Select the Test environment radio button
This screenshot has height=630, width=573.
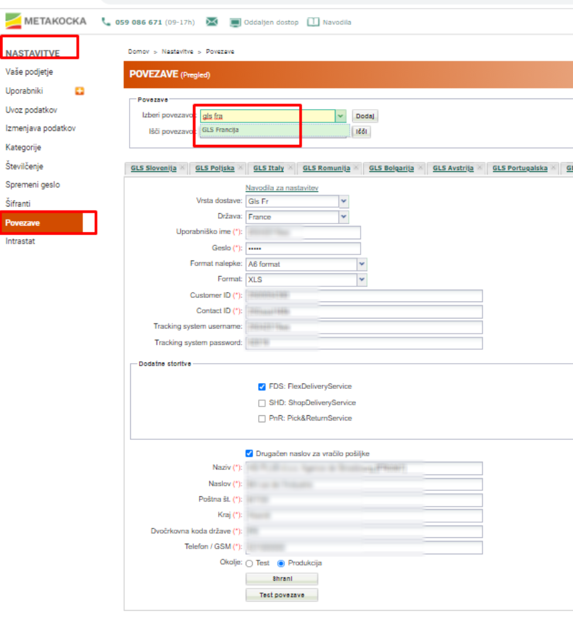point(249,563)
